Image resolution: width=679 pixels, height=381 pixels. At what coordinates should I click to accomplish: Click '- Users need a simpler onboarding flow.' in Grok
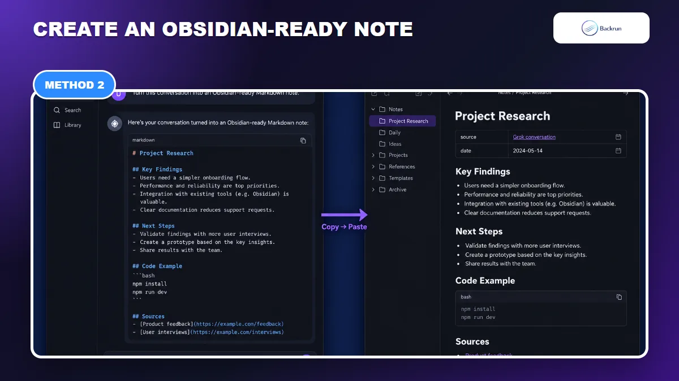click(x=191, y=177)
